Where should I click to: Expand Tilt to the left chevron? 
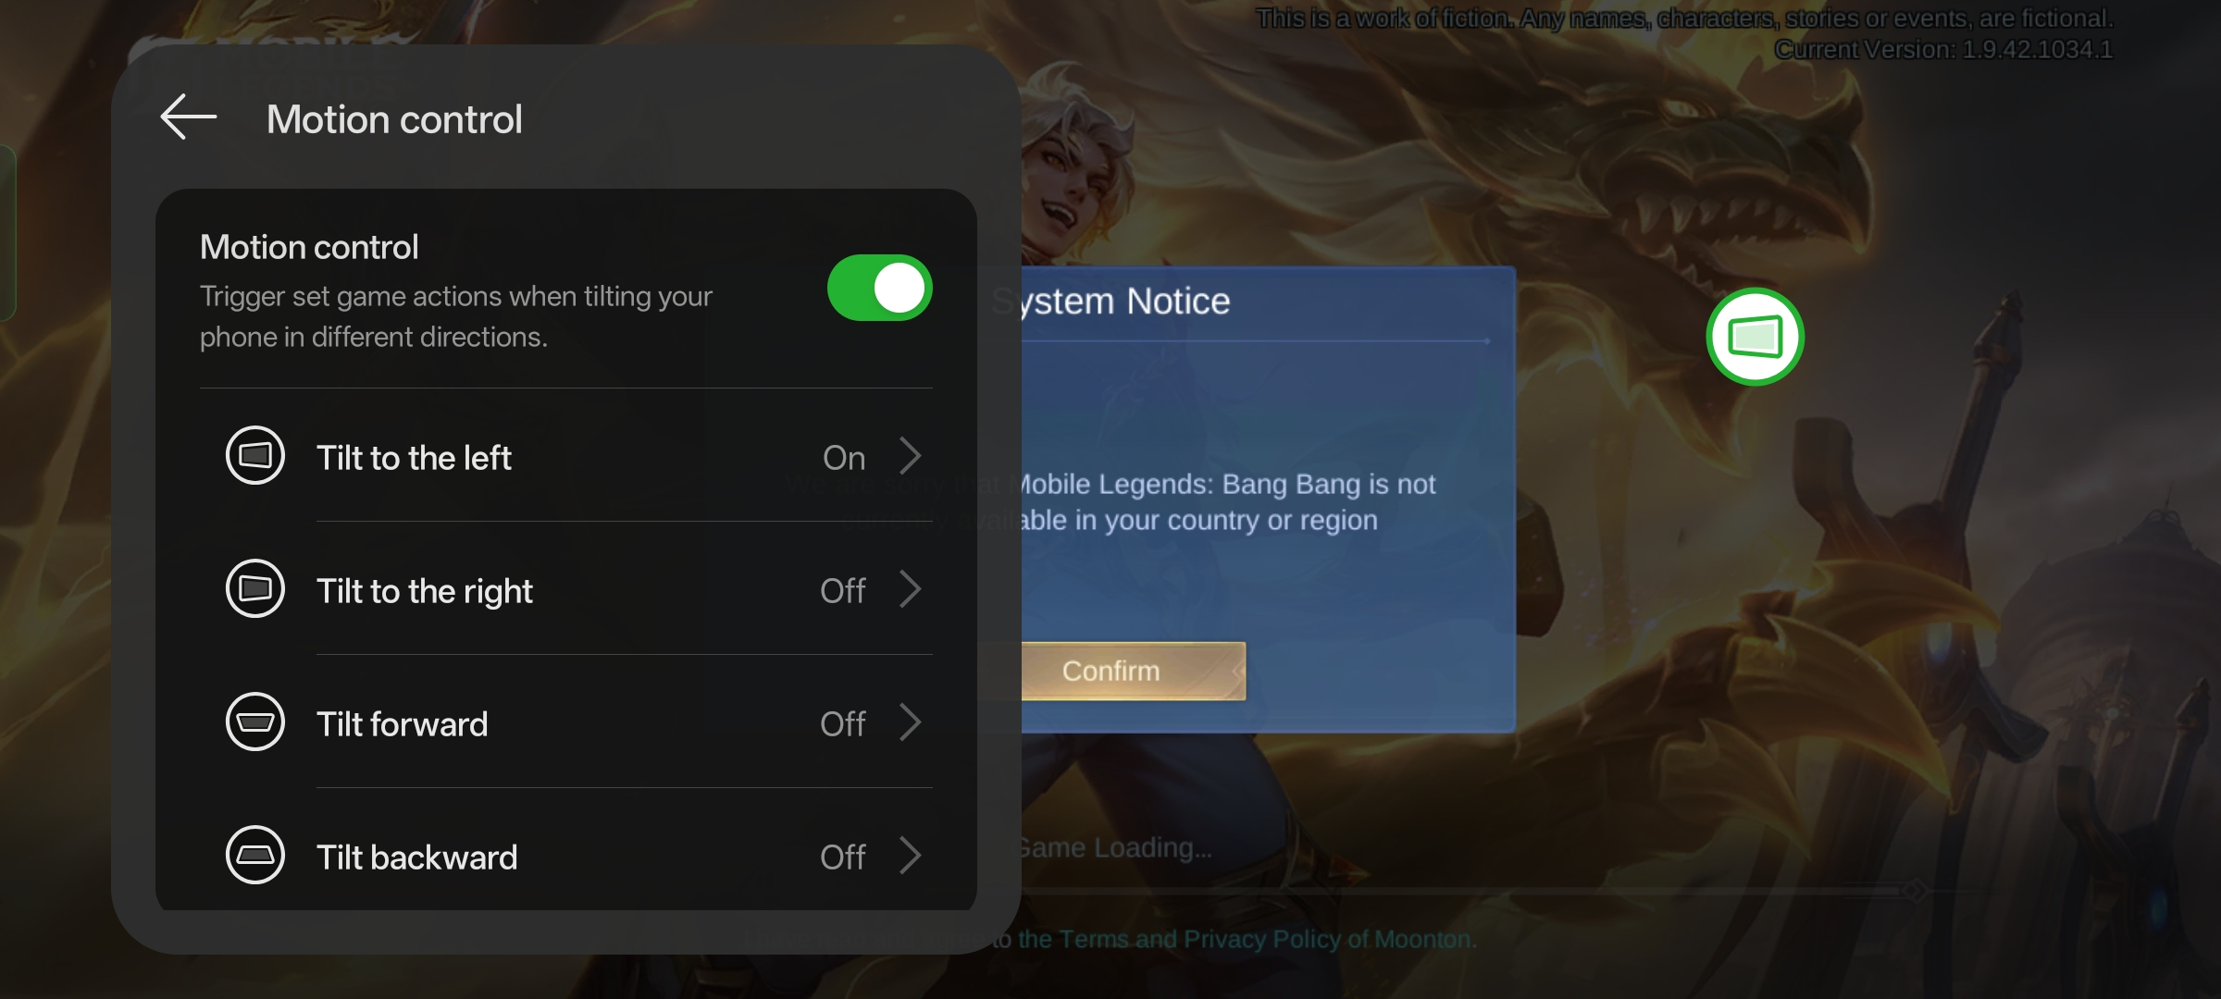coord(911,456)
